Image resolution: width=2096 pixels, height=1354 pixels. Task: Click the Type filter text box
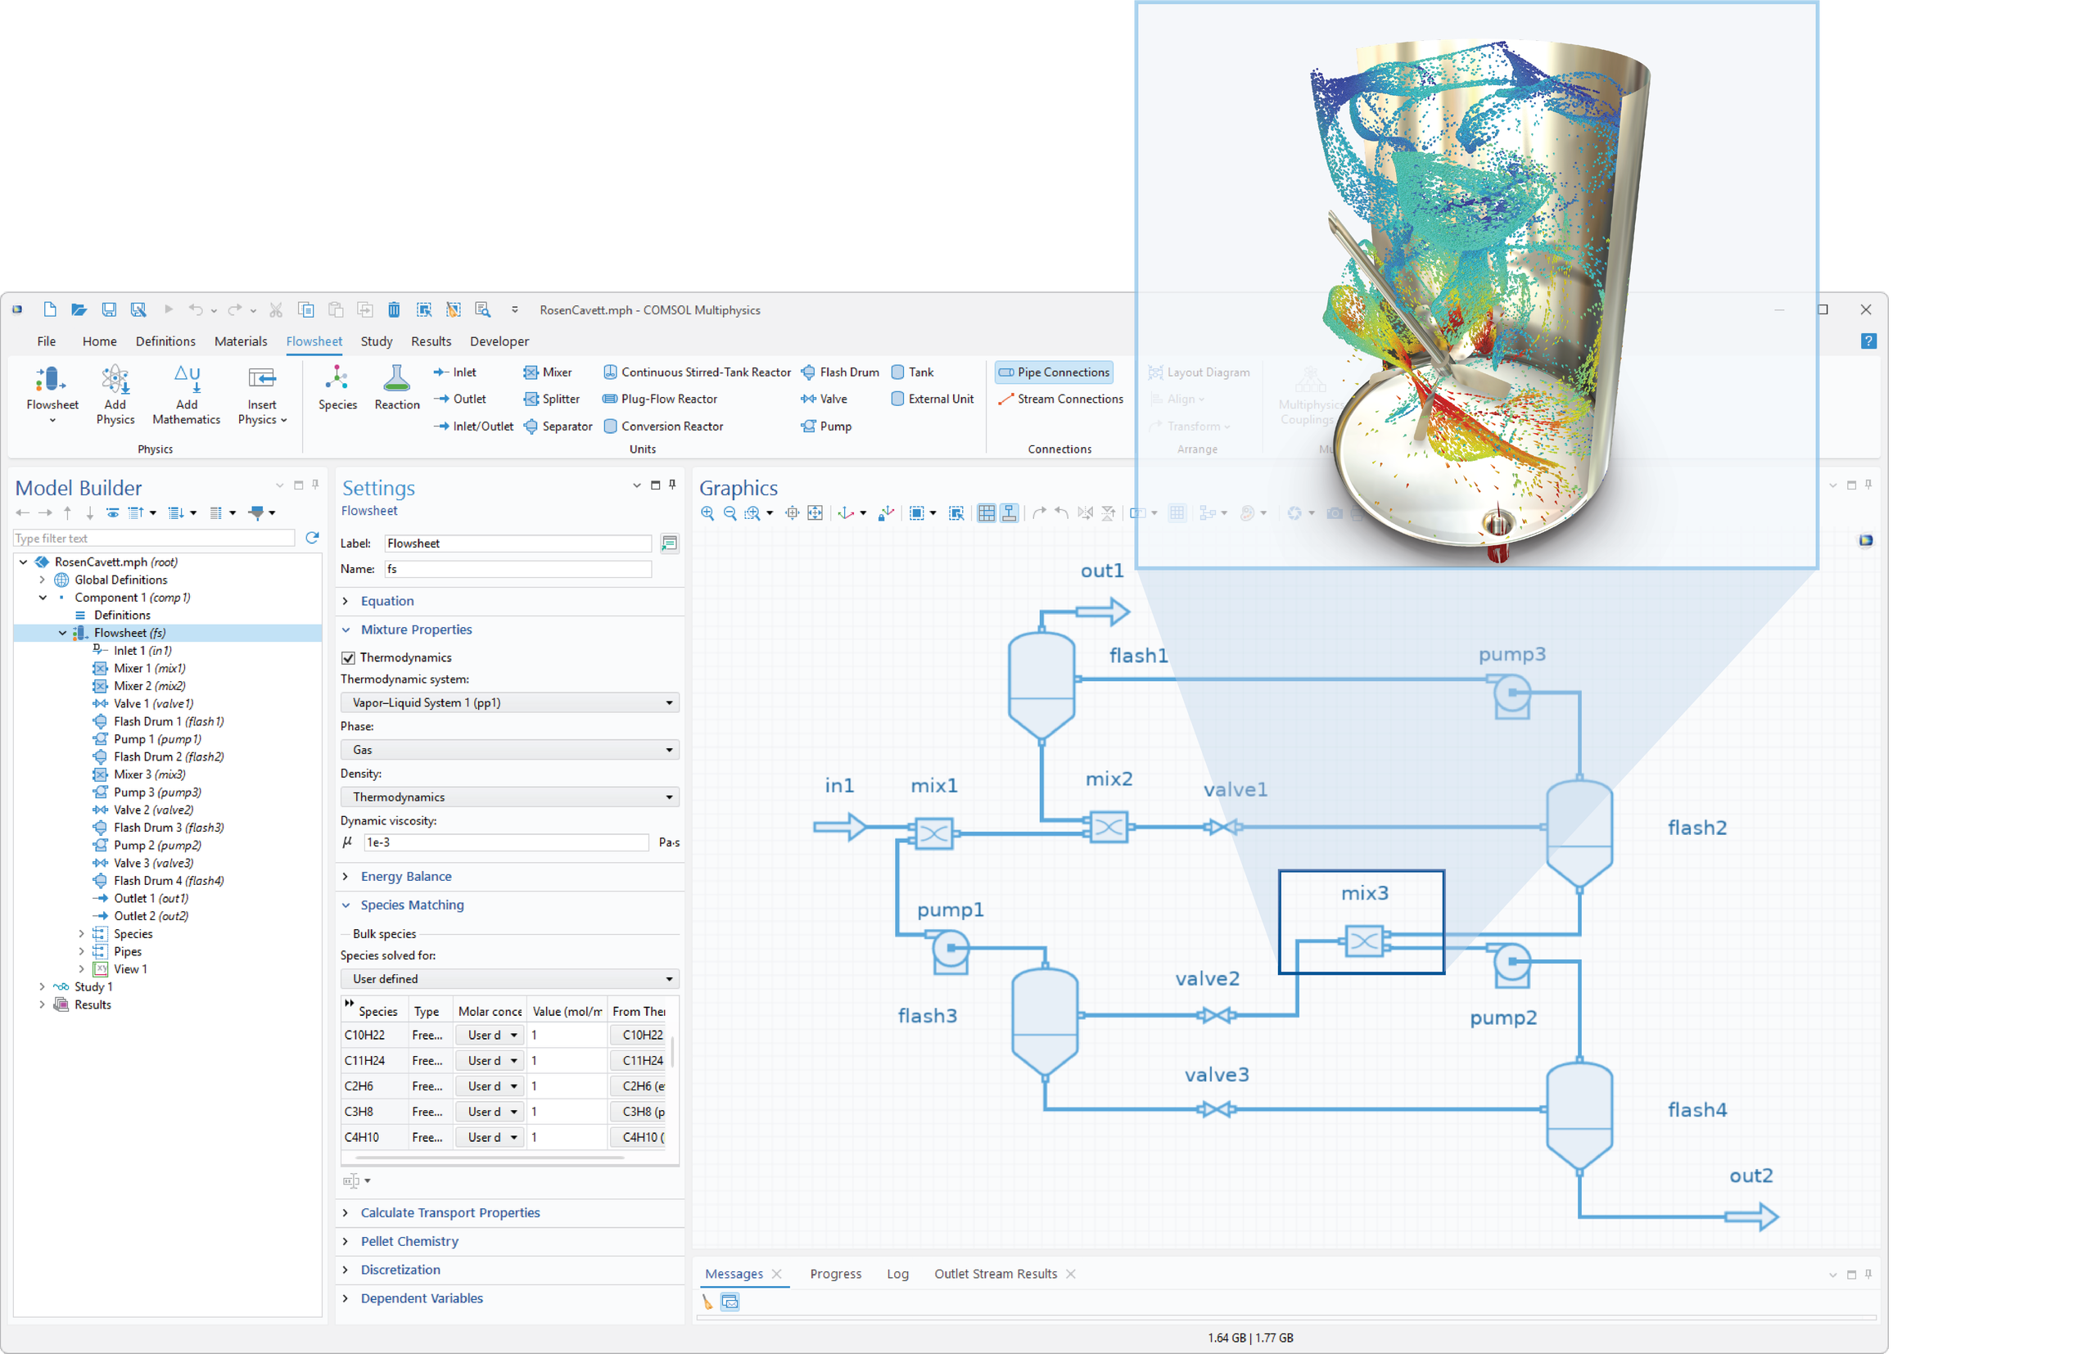point(154,538)
